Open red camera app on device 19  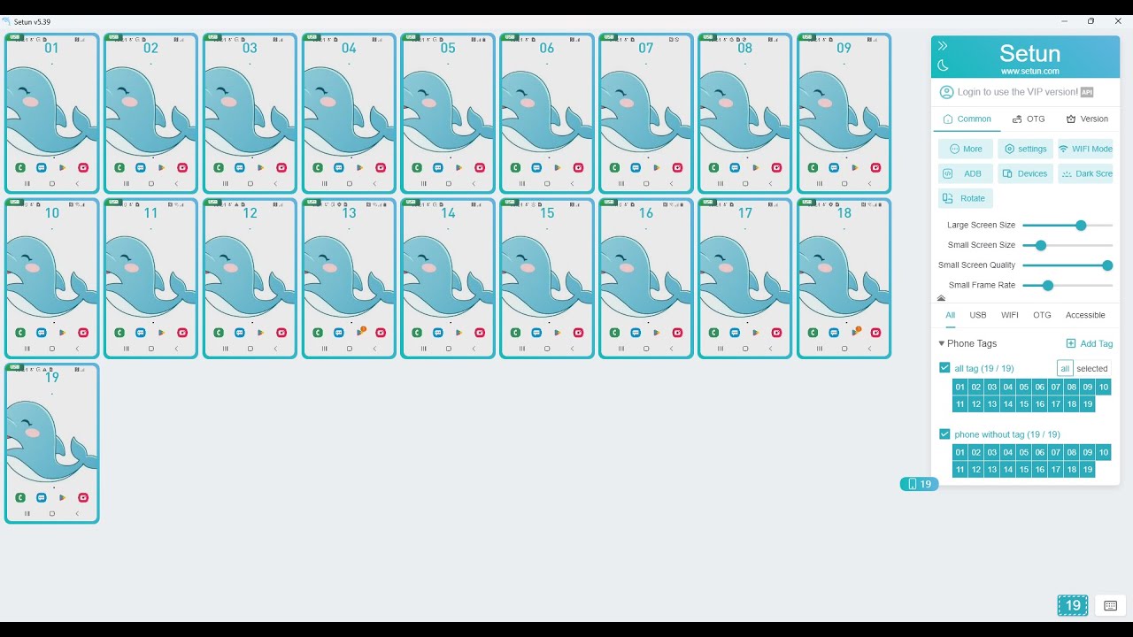(x=83, y=497)
